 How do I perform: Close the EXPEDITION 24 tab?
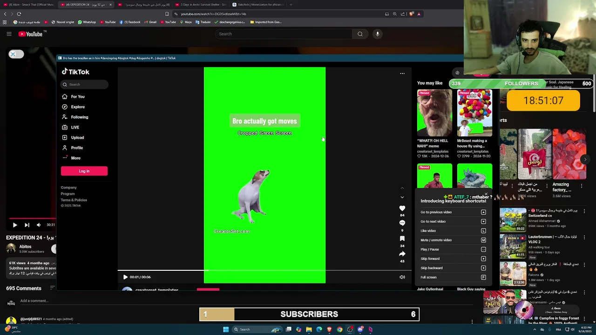click(110, 5)
